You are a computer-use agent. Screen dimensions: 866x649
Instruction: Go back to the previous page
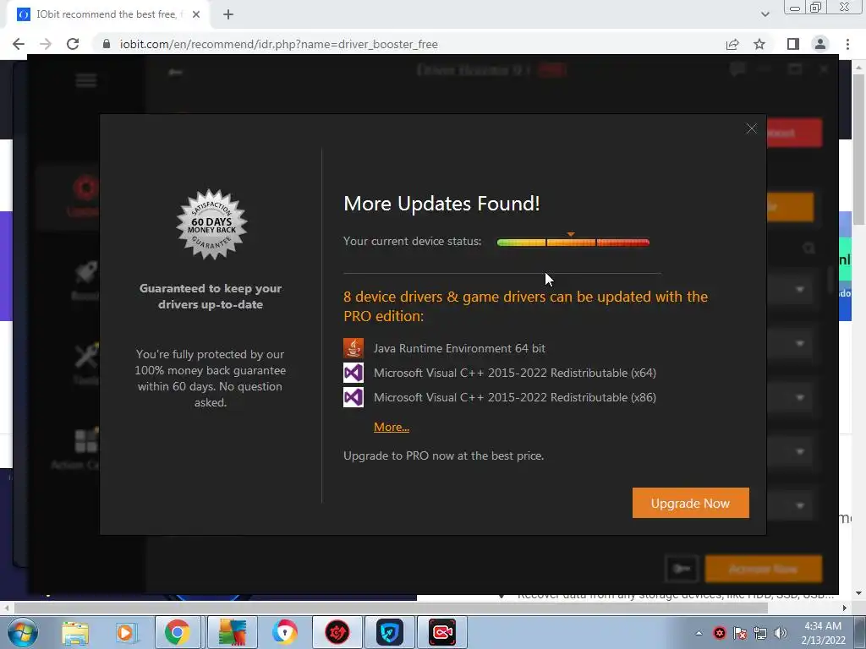click(x=19, y=44)
